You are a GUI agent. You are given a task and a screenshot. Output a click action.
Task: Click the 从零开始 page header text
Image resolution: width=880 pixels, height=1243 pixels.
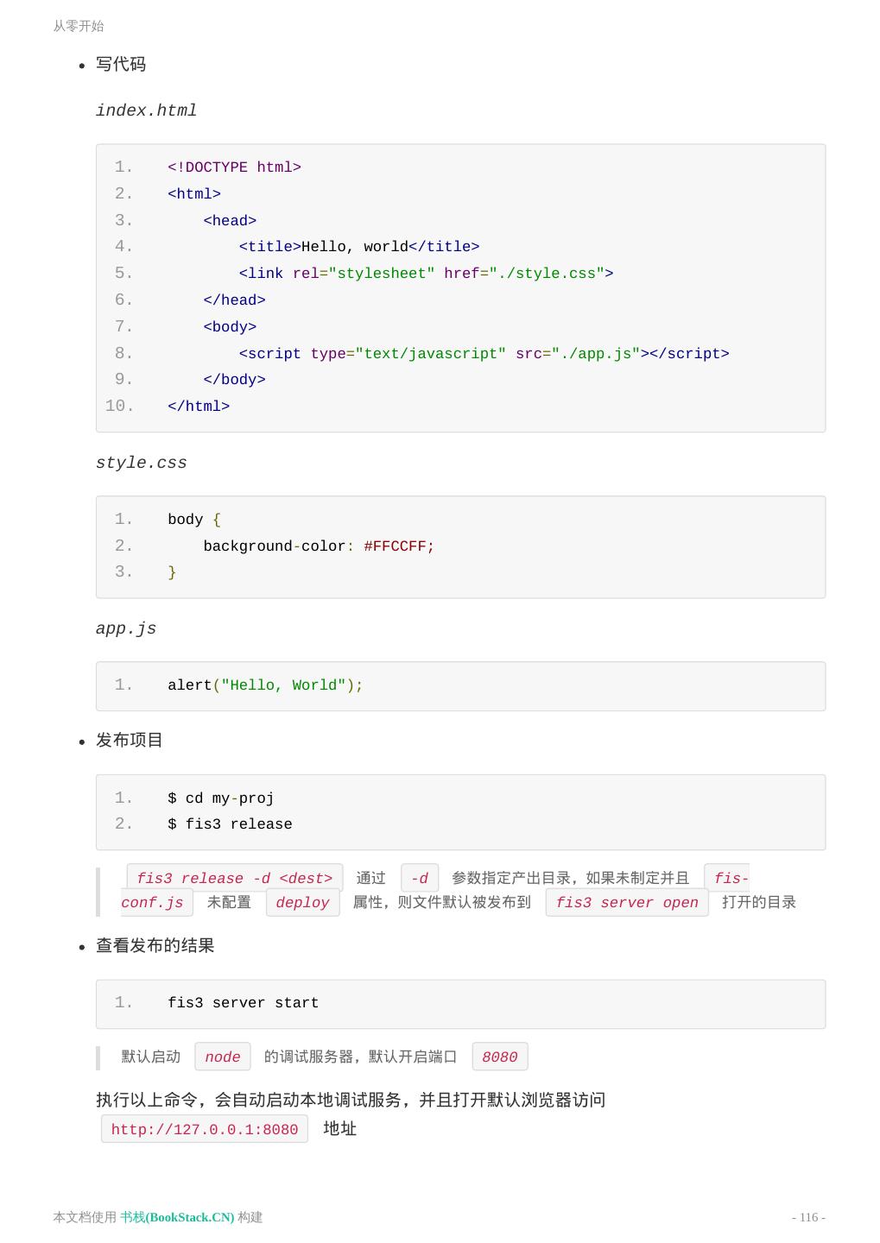(79, 26)
